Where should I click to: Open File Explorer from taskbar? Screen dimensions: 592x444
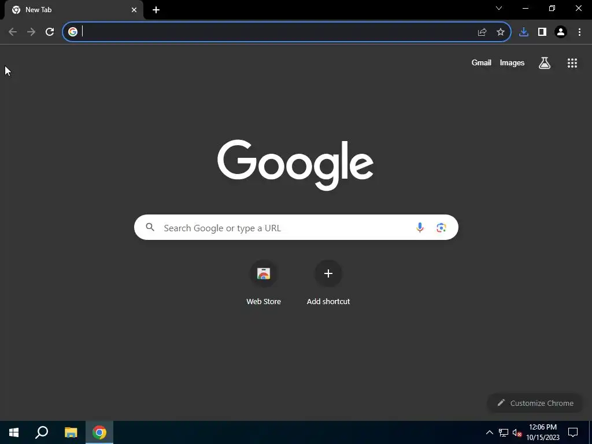[x=71, y=432]
